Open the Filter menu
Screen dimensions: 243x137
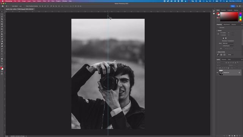point(44,1)
